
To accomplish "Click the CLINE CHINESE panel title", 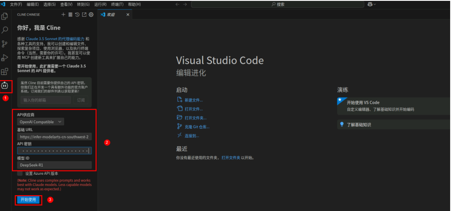I will [x=29, y=14].
